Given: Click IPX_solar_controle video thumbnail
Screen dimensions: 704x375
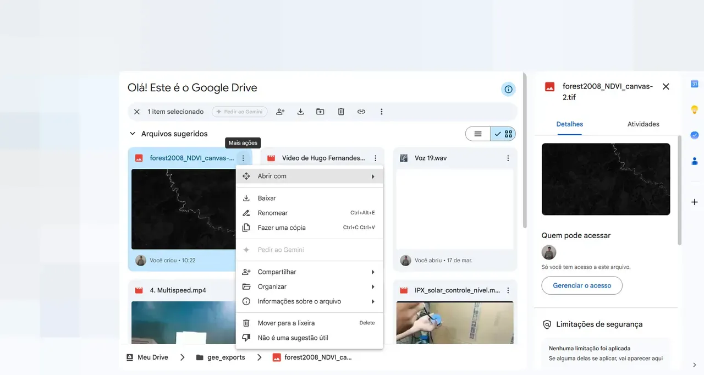Looking at the screenshot, I should pos(455,322).
